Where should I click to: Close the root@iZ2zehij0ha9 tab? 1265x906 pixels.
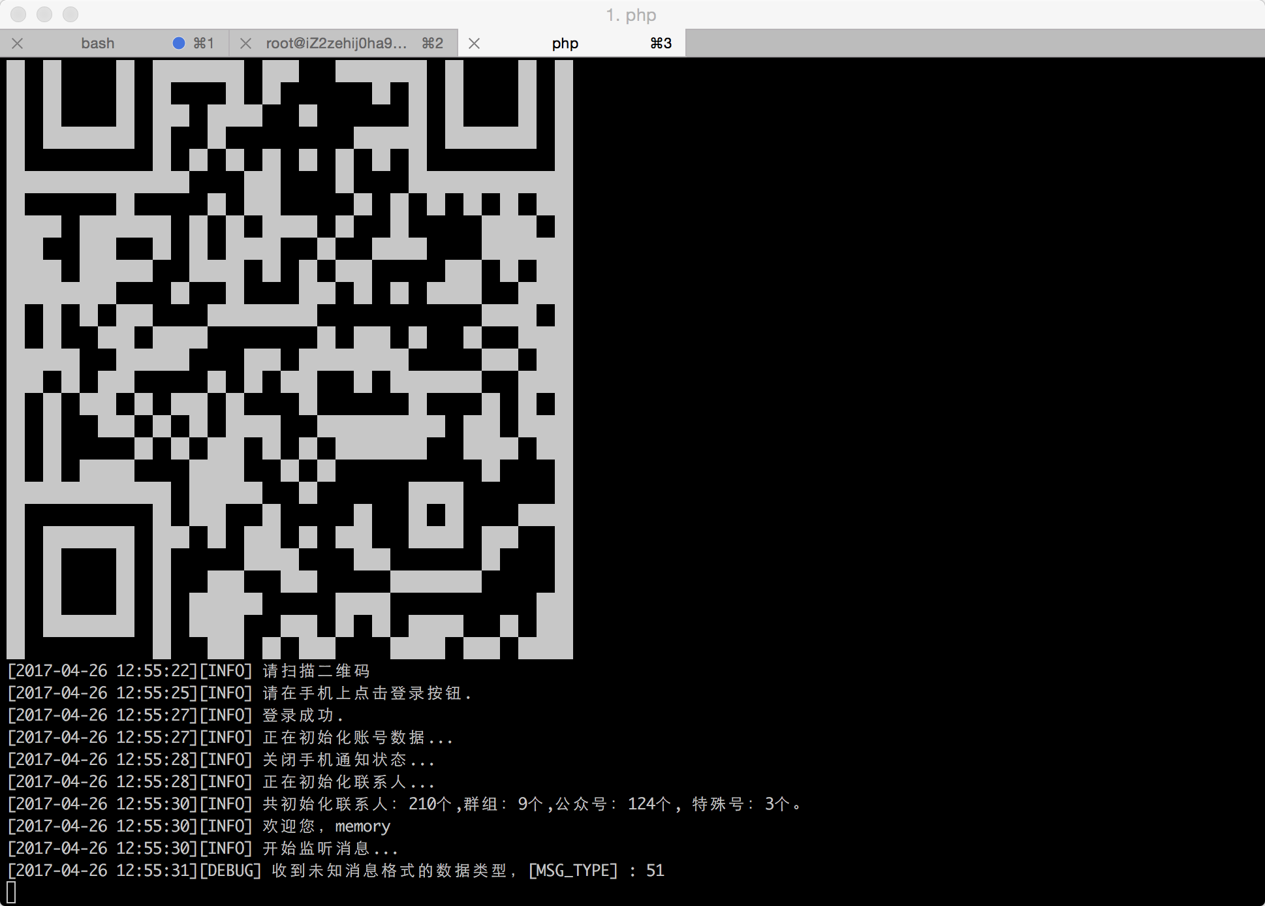[245, 44]
